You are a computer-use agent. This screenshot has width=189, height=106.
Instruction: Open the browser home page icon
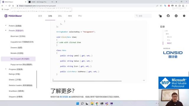tap(13, 6)
